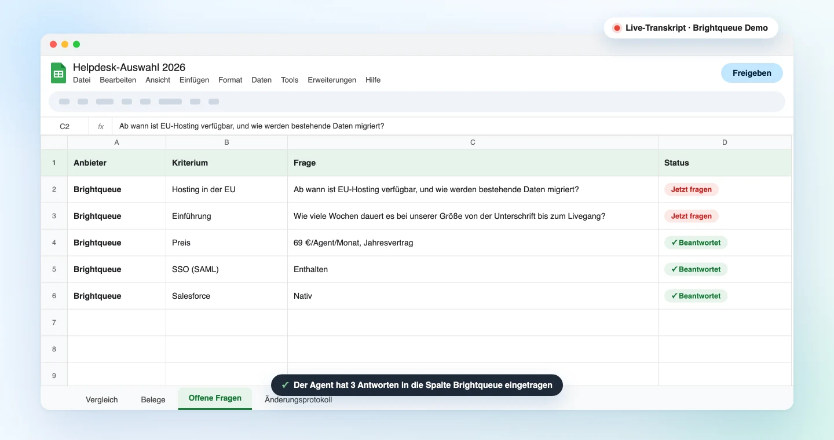Open the Ansicht menu
Viewport: 834px width, 440px height.
coord(158,80)
